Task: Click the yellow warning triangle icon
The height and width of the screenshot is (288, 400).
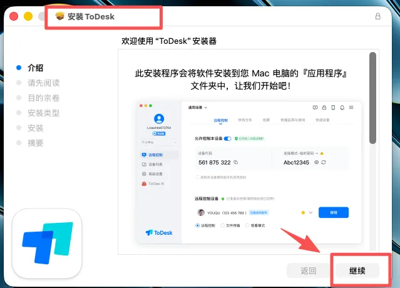Action: pyautogui.click(x=322, y=153)
